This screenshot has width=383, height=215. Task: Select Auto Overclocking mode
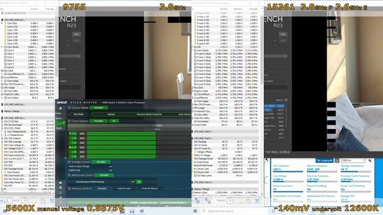[184, 114]
